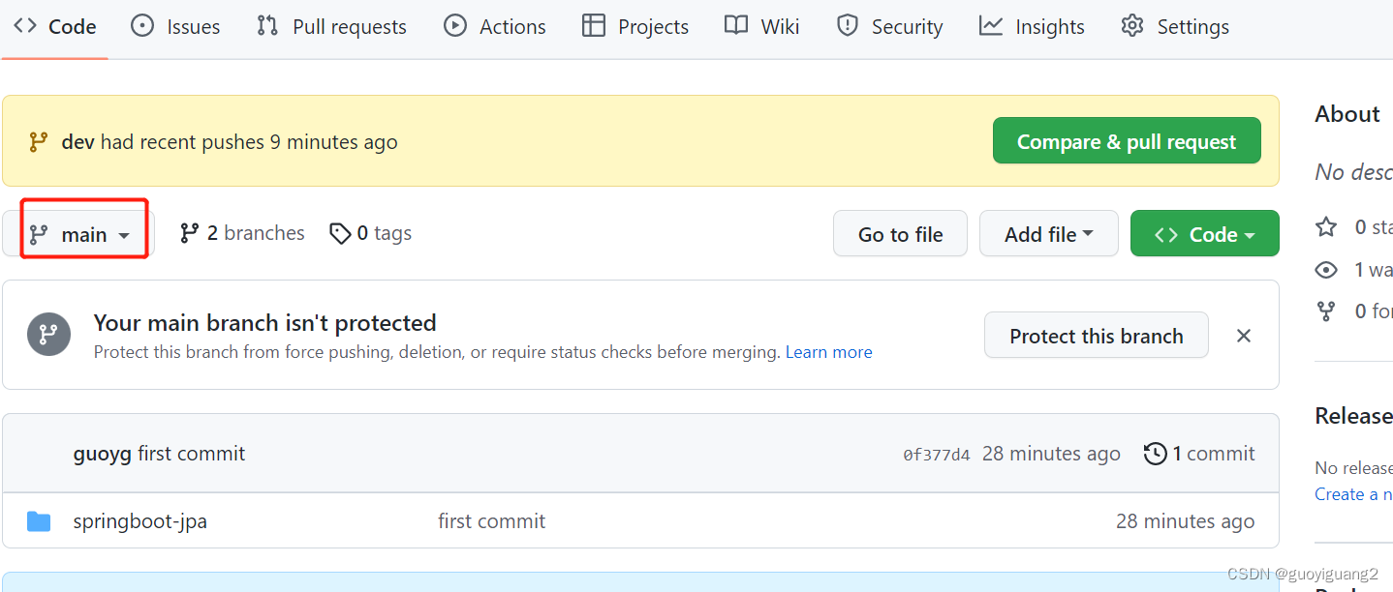Expand the green Code dropdown button

pos(1205,234)
